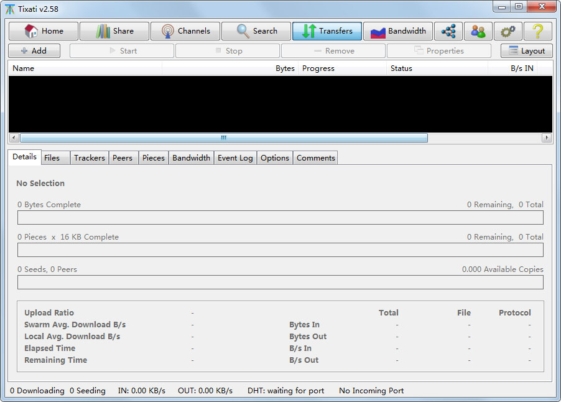561x402 pixels.
Task: Sort transfers by Status column
Action: coord(437,68)
